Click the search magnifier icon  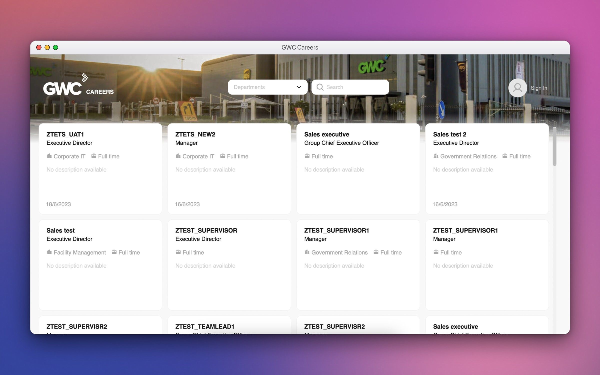(320, 87)
